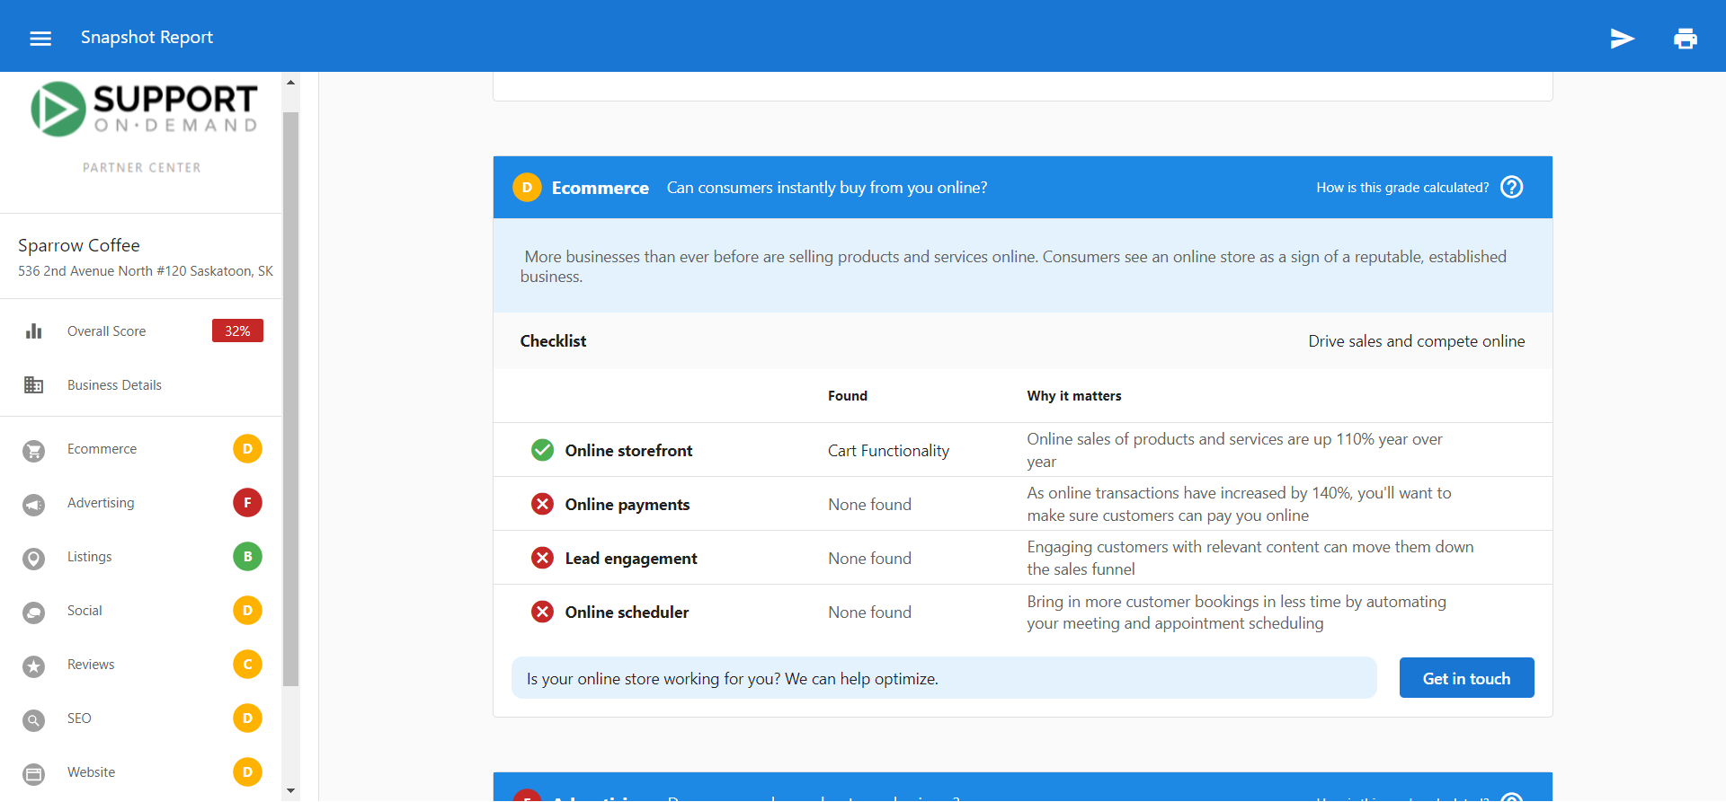1726x802 pixels.
Task: Click the 'Is your online store working' banner
Action: (x=944, y=678)
